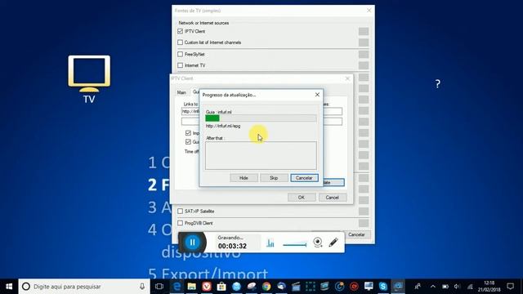This screenshot has height=294, width=523.
Task: Confirm IPTV Client dialog with OK
Action: pyautogui.click(x=302, y=198)
